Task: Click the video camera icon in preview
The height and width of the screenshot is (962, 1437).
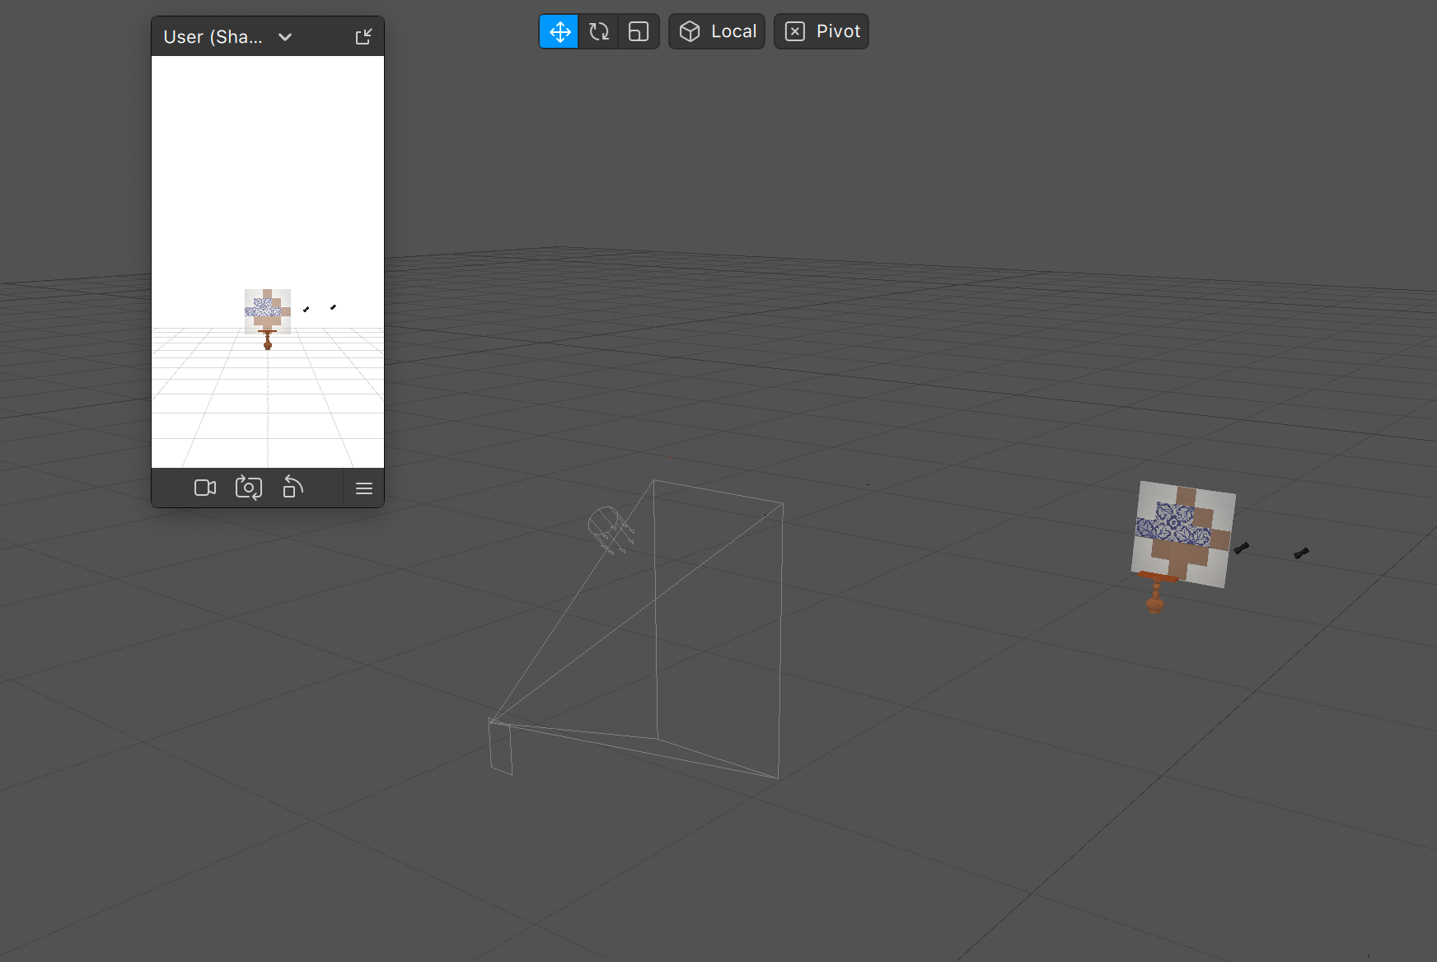Action: click(205, 488)
